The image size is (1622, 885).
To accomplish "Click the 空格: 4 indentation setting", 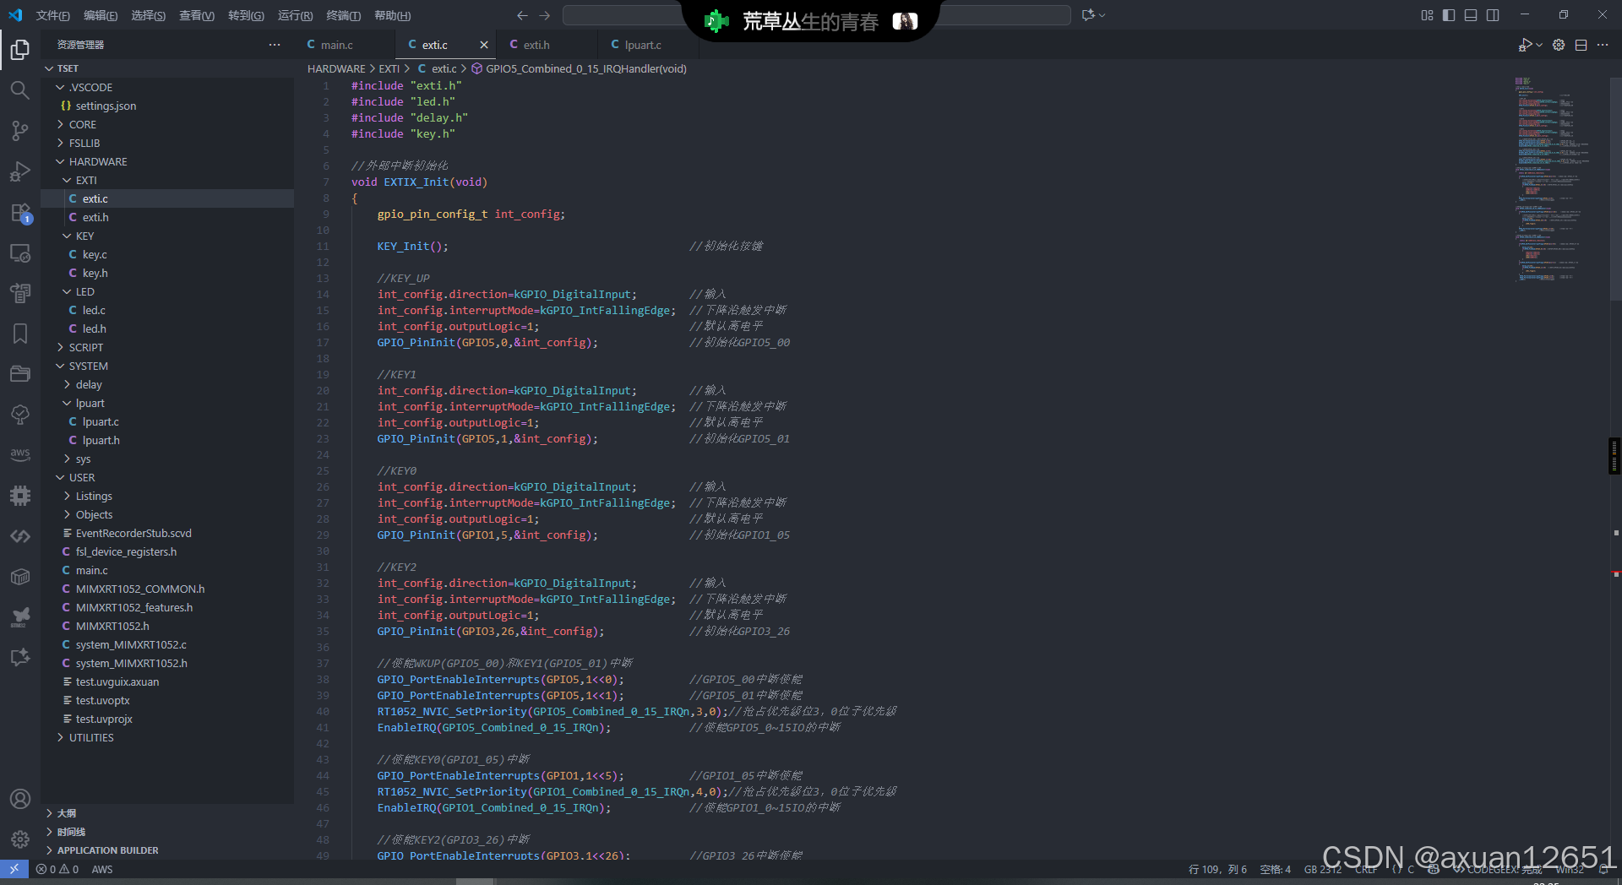I will [x=1275, y=869].
